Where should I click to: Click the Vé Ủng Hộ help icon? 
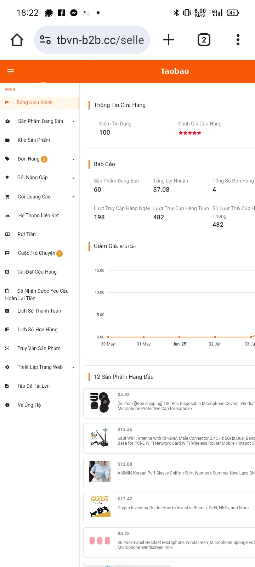click(7, 405)
